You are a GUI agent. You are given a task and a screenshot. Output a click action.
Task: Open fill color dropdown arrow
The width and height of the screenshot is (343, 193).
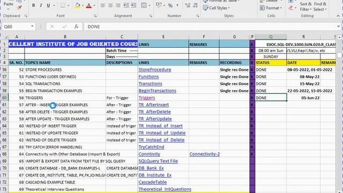[83, 5]
